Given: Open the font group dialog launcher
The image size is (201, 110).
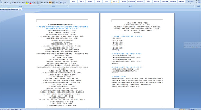Looking at the screenshot, I should point(39,6).
